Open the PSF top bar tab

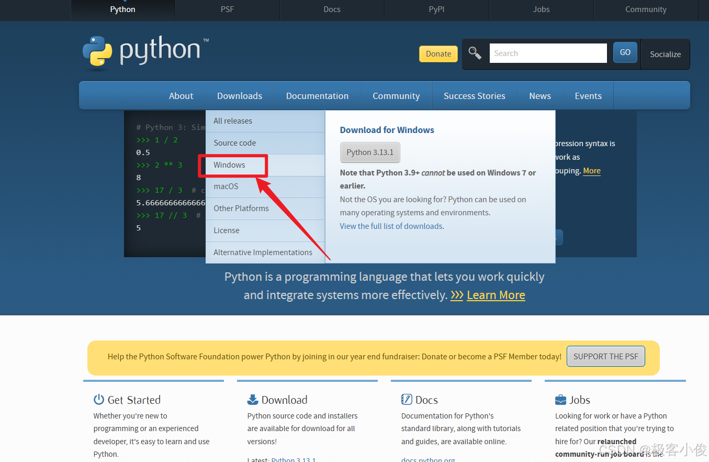228,9
